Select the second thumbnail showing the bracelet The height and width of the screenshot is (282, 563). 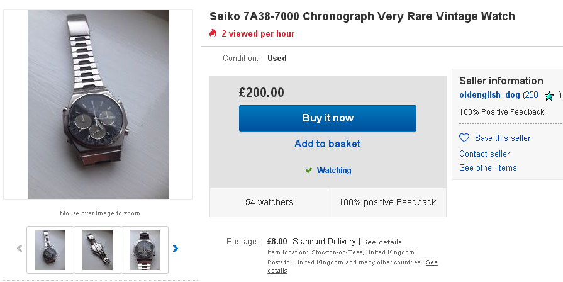(x=98, y=249)
